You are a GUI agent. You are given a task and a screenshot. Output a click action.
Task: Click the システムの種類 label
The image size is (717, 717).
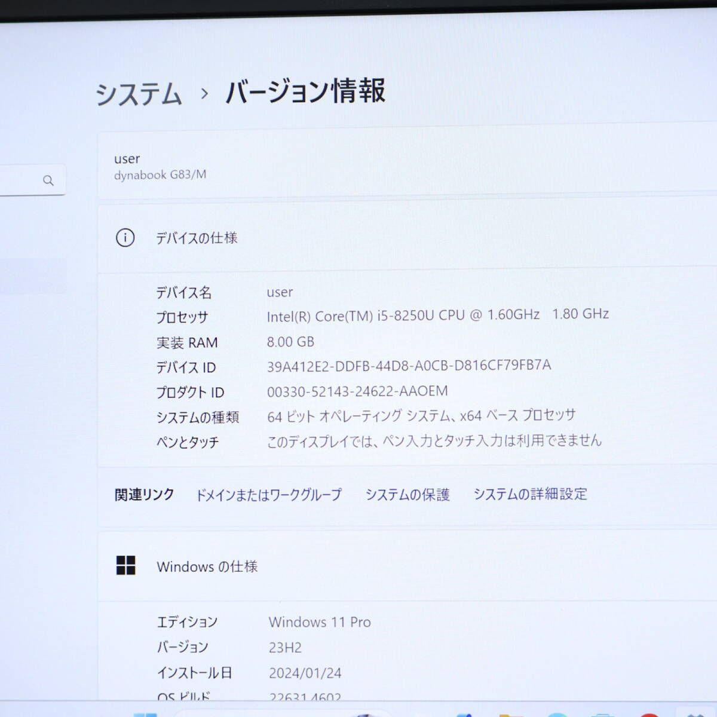click(x=198, y=417)
